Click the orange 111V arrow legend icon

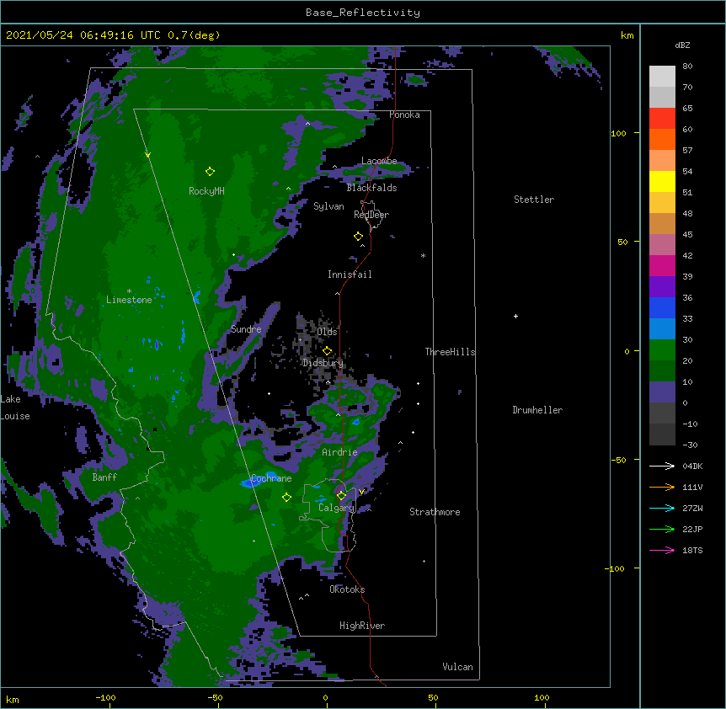(662, 487)
